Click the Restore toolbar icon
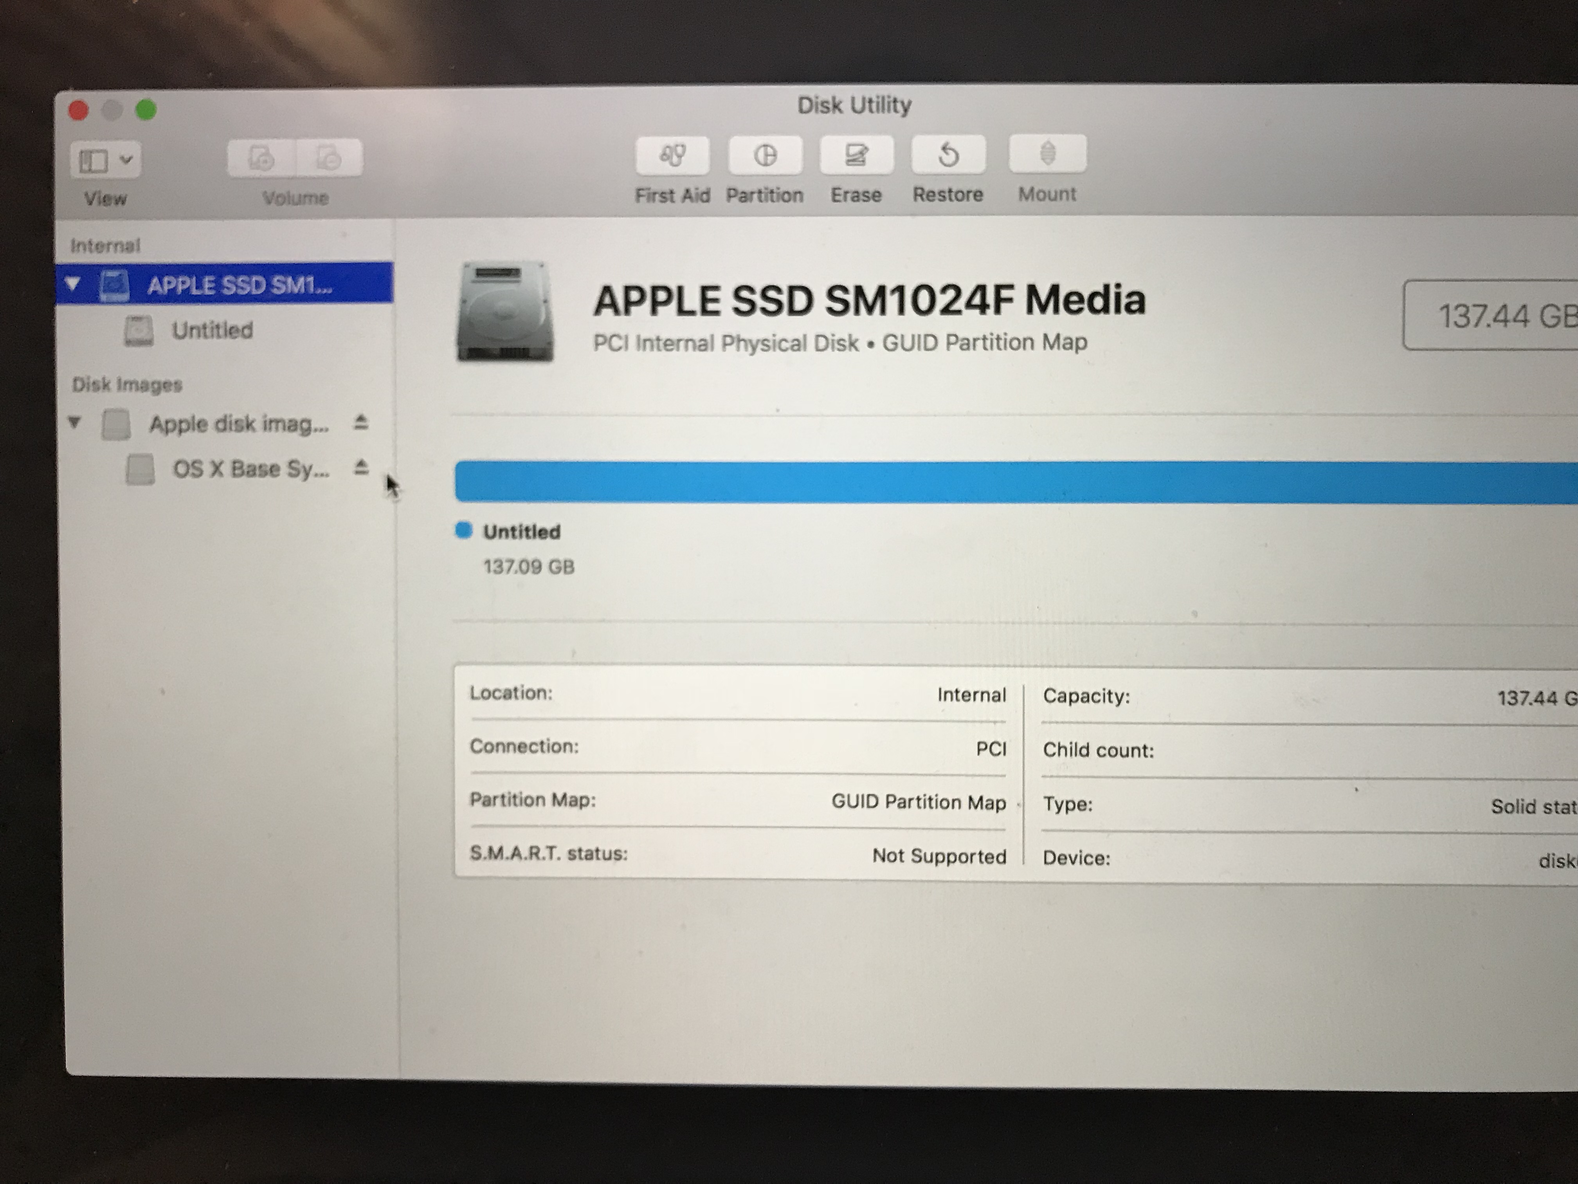Viewport: 1578px width, 1184px height. click(948, 154)
